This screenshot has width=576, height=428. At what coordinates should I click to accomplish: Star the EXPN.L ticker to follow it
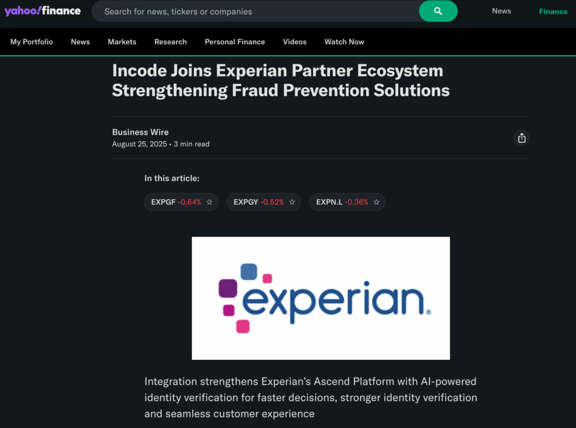pos(376,201)
